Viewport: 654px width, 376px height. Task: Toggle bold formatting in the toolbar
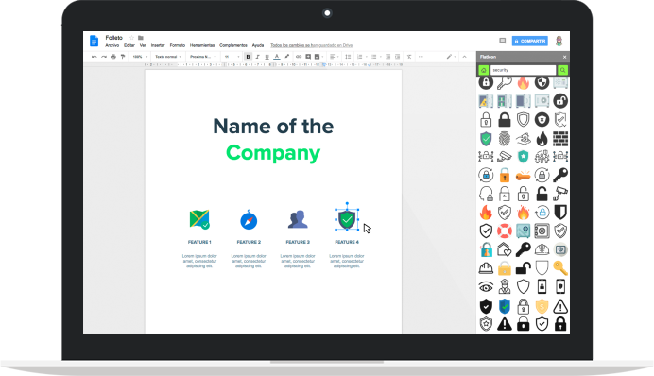coord(248,57)
